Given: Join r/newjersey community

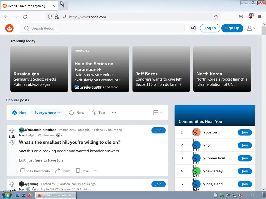Looking at the screenshot, I should (x=245, y=171).
